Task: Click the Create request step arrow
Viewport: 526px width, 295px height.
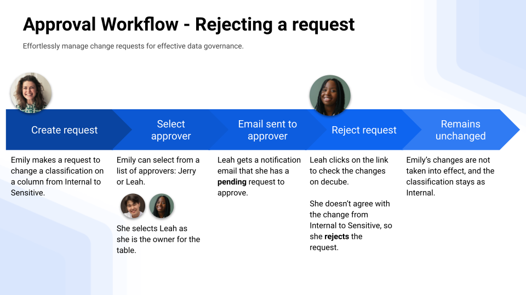Action: point(64,130)
